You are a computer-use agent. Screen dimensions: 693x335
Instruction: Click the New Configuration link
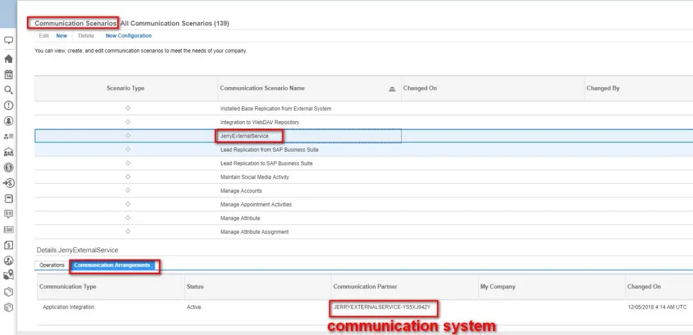click(x=128, y=36)
